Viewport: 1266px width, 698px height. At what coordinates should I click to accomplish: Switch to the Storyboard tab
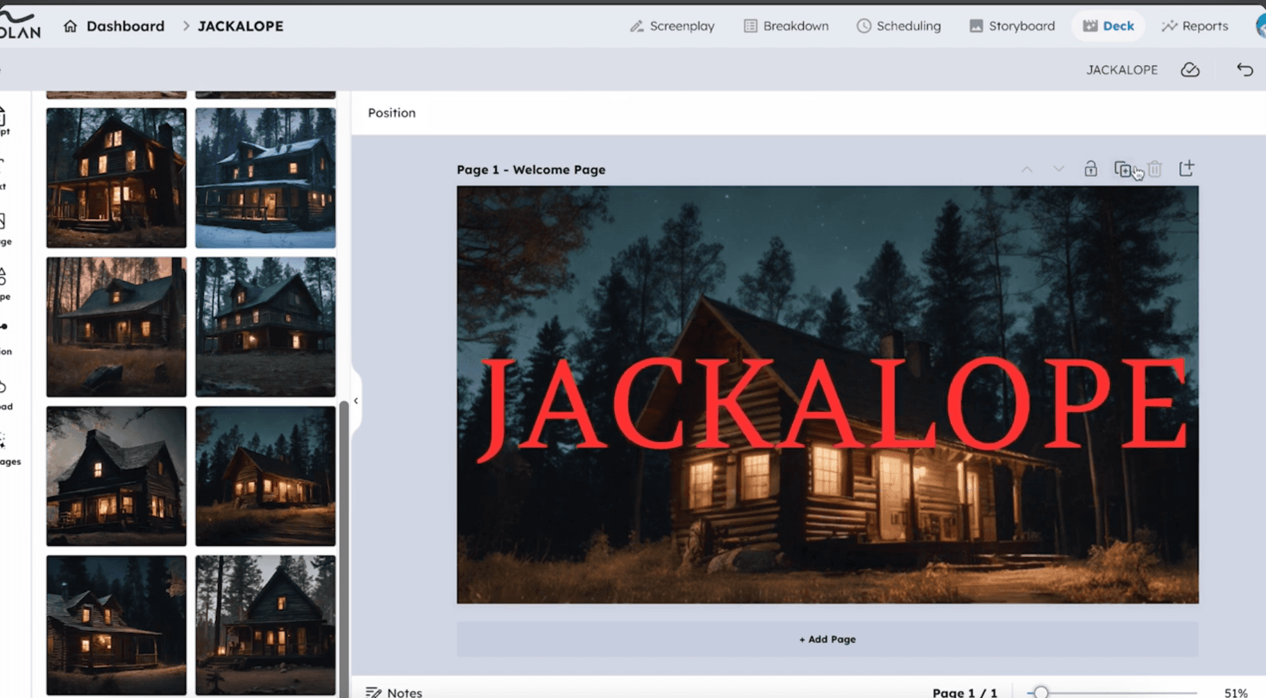1011,26
